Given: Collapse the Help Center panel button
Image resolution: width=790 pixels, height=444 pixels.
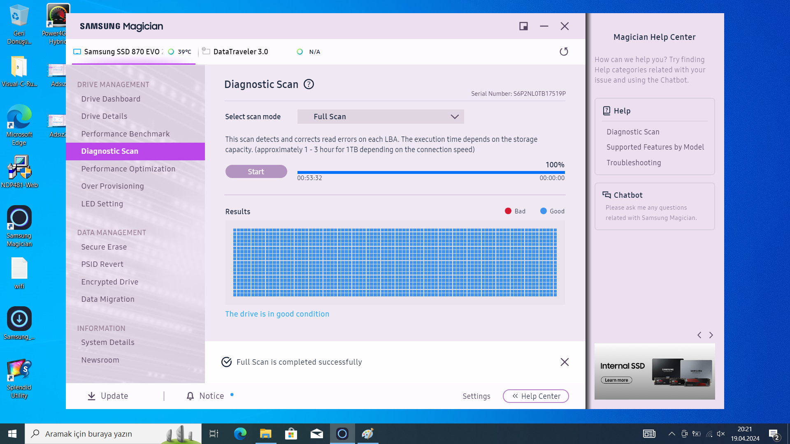Looking at the screenshot, I should coord(536,396).
